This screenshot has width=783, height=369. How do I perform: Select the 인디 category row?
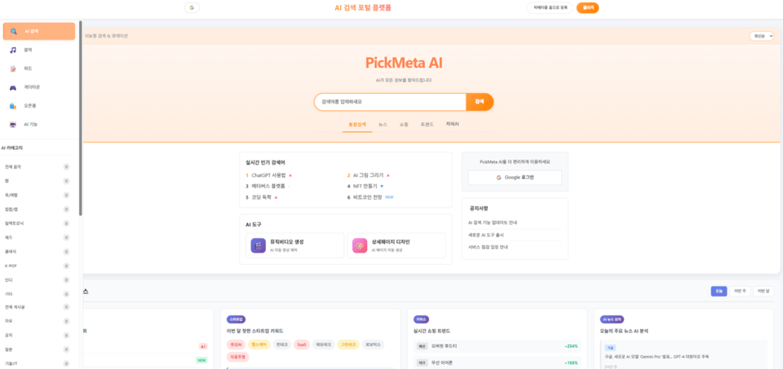click(x=38, y=279)
